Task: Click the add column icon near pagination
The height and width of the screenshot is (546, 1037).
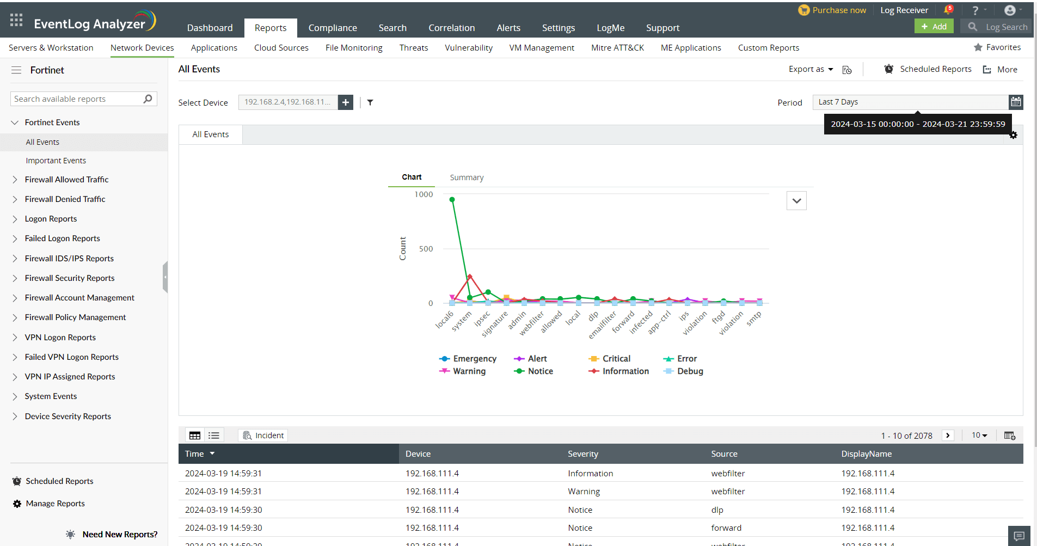Action: (x=1010, y=435)
